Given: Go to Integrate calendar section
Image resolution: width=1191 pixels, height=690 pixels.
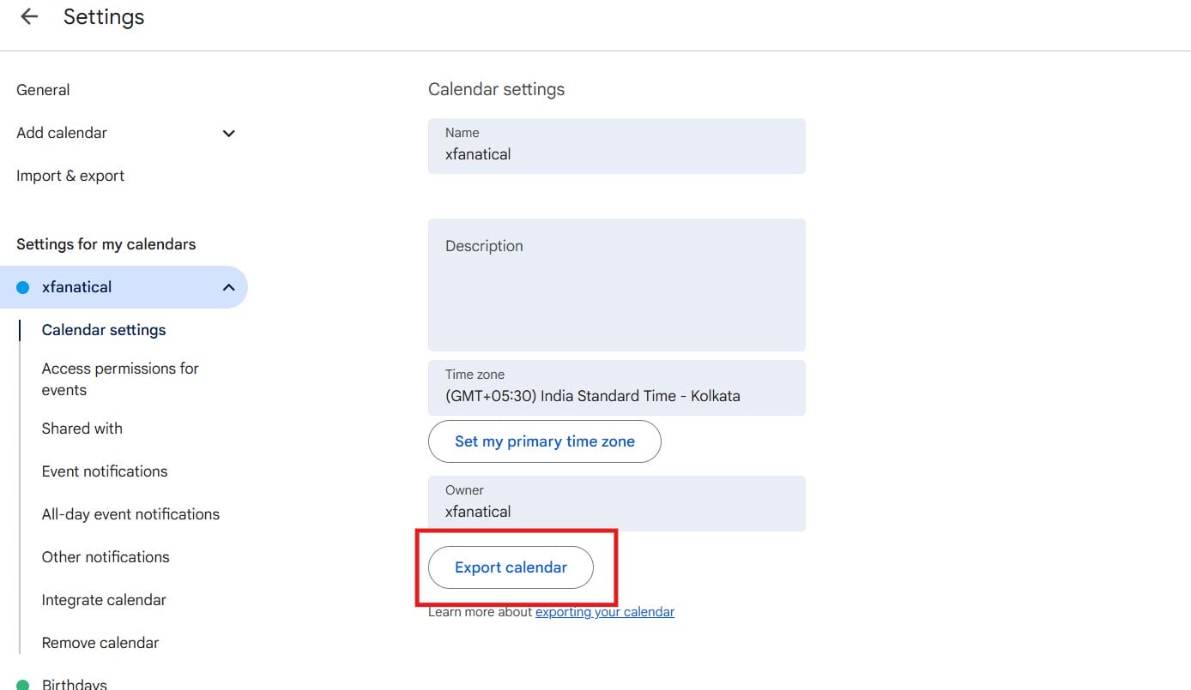Looking at the screenshot, I should tap(104, 600).
